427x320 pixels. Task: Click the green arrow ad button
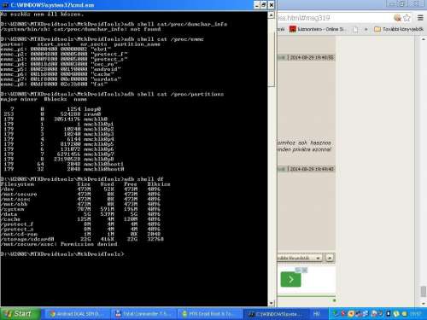(290, 279)
